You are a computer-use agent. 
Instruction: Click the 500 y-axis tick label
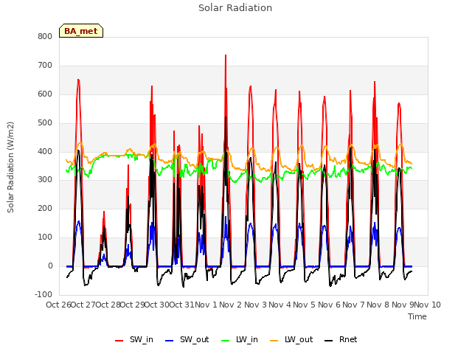[x=45, y=123]
